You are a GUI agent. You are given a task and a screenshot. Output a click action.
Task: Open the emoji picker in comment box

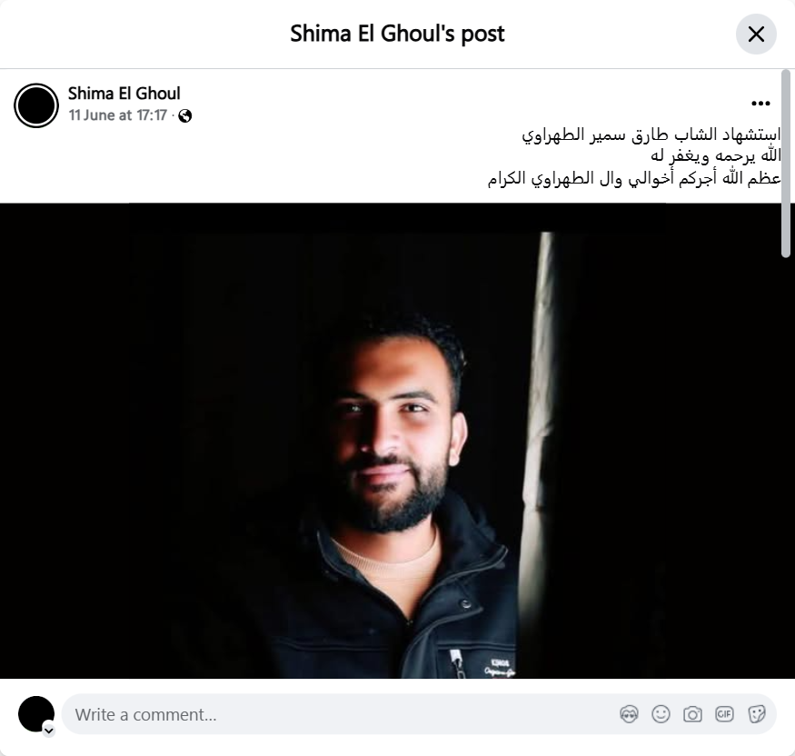[x=661, y=714]
